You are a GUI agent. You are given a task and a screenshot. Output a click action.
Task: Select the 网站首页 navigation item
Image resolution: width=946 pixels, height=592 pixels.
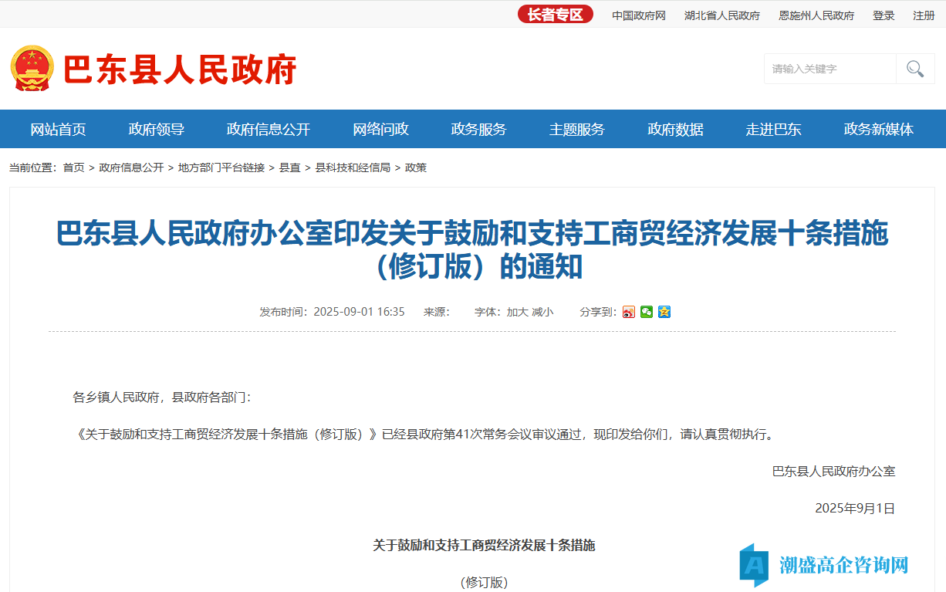57,129
